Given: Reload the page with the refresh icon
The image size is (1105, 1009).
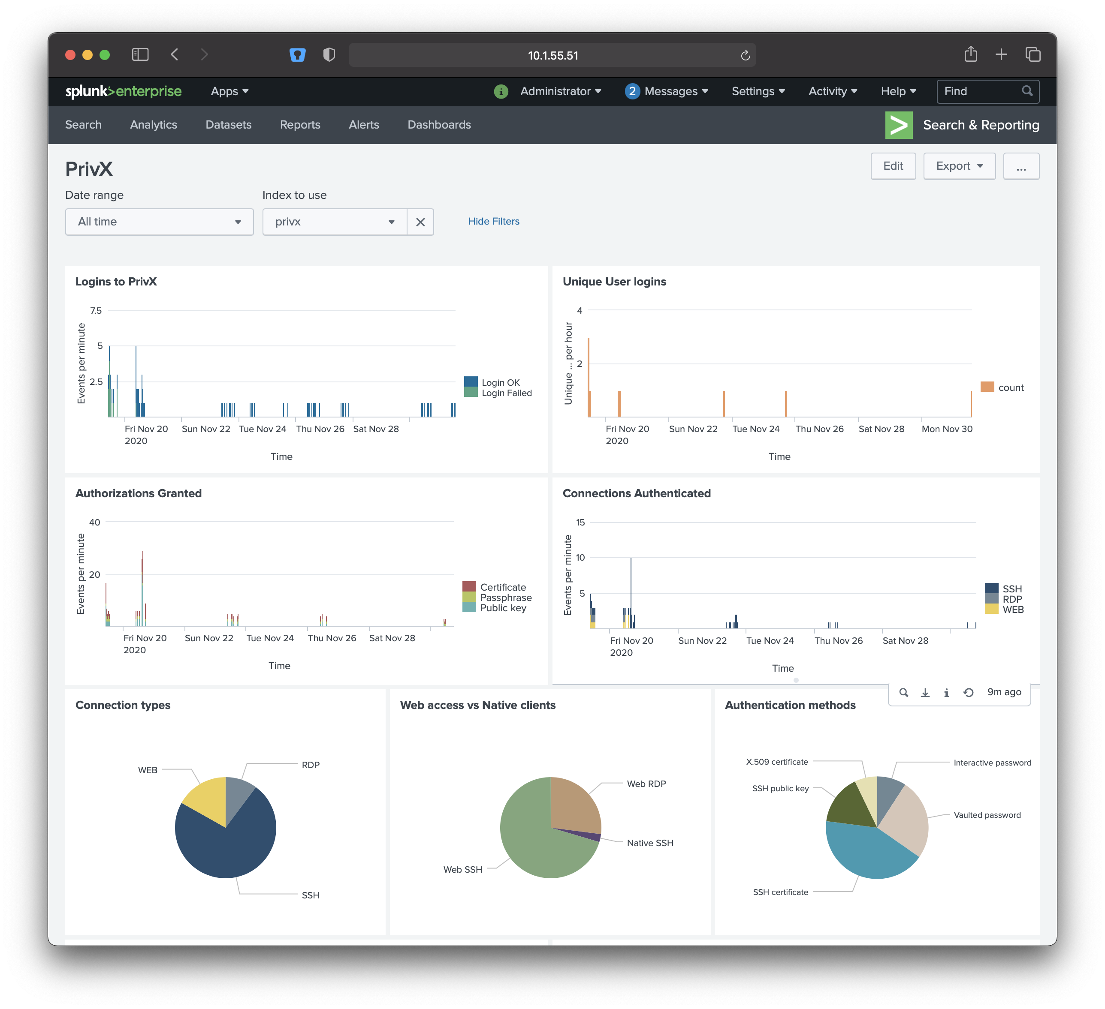Looking at the screenshot, I should click(x=745, y=55).
